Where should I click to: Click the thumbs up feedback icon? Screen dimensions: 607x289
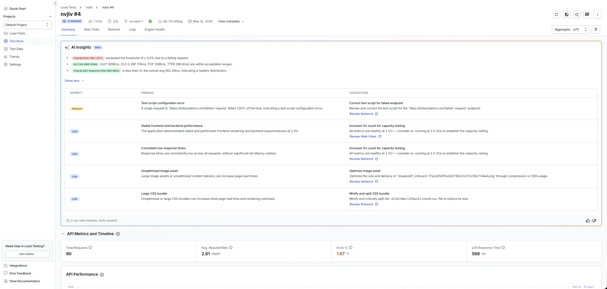588,221
